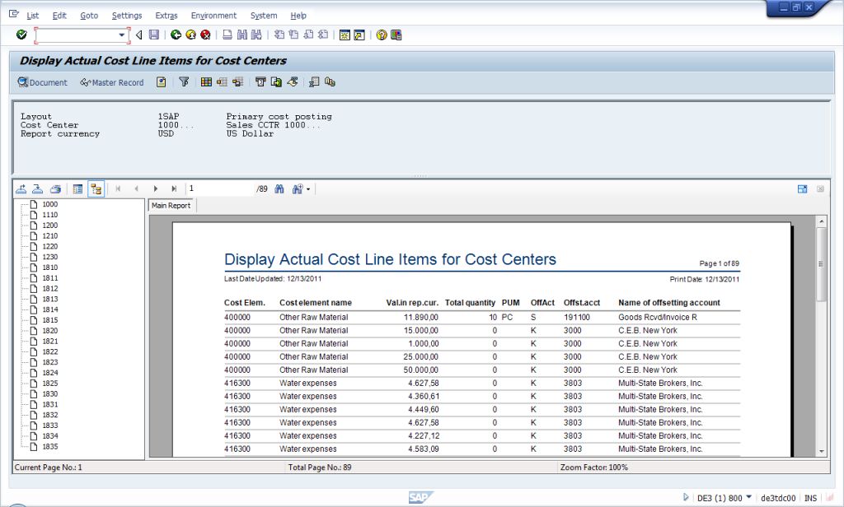
Task: Click the Create New Session icon
Action: click(x=345, y=35)
